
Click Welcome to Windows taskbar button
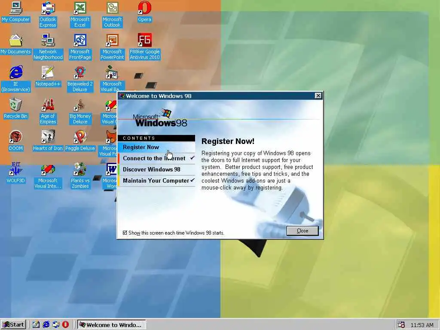point(111,325)
